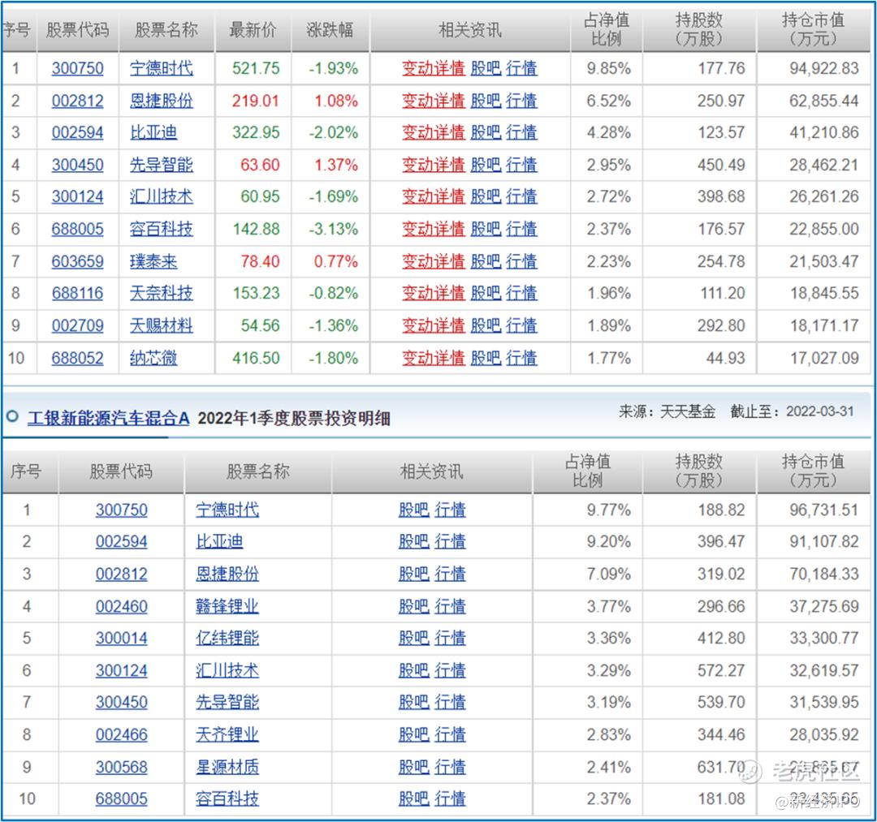Select the 9.20% net value ratio cell
Image resolution: width=877 pixels, height=822 pixels.
(x=608, y=542)
